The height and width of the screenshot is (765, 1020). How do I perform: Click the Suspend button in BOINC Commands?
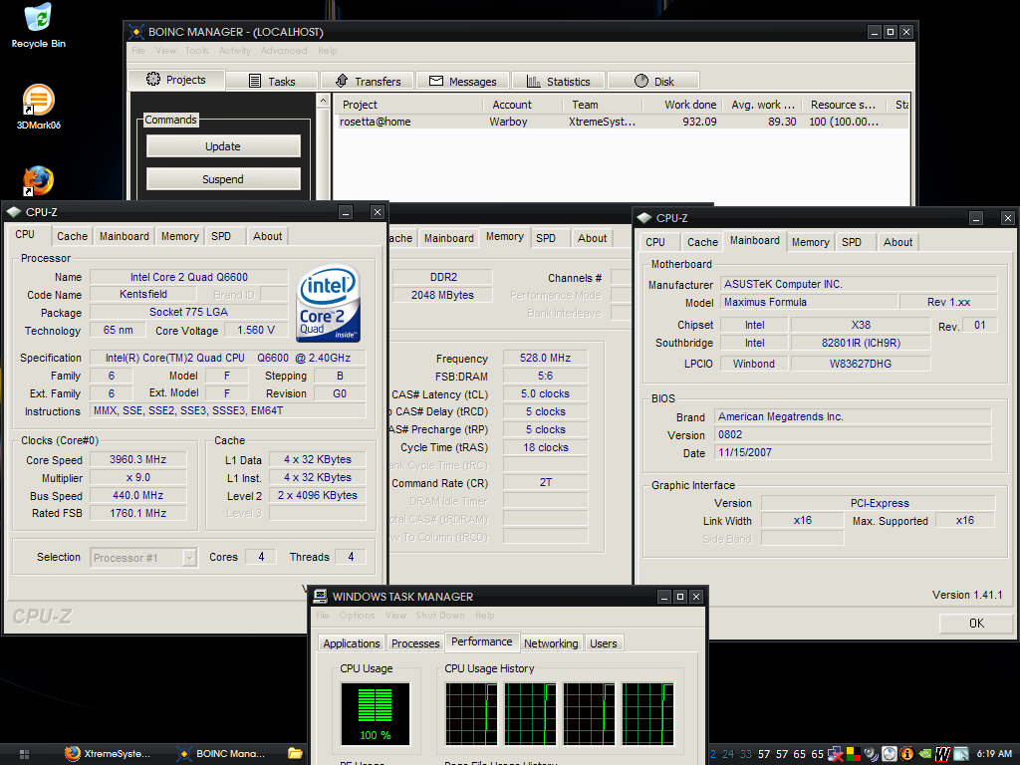click(223, 179)
